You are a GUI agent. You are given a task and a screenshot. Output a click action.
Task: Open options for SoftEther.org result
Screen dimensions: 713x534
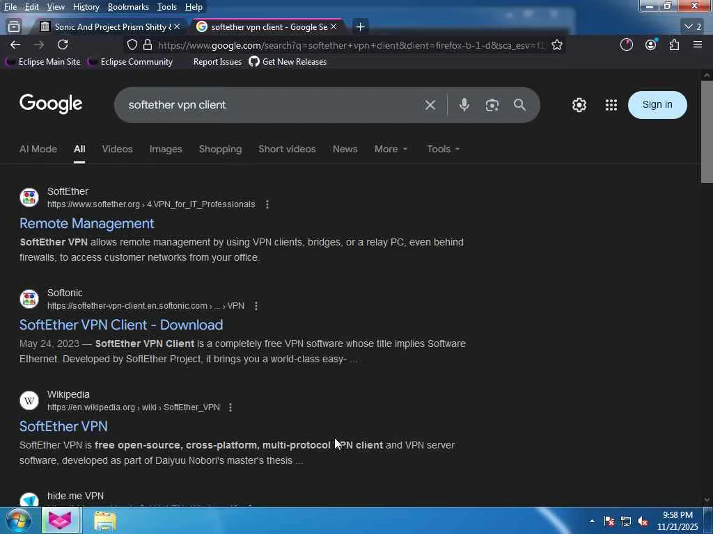267,204
